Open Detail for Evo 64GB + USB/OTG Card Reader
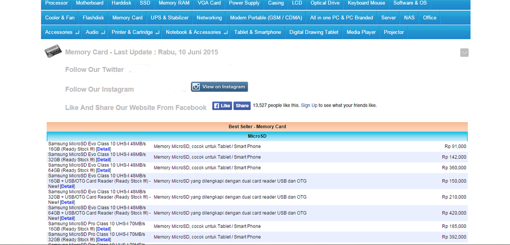 pos(67,218)
